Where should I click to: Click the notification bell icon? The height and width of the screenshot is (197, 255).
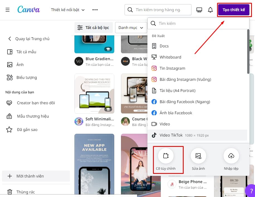click(210, 10)
